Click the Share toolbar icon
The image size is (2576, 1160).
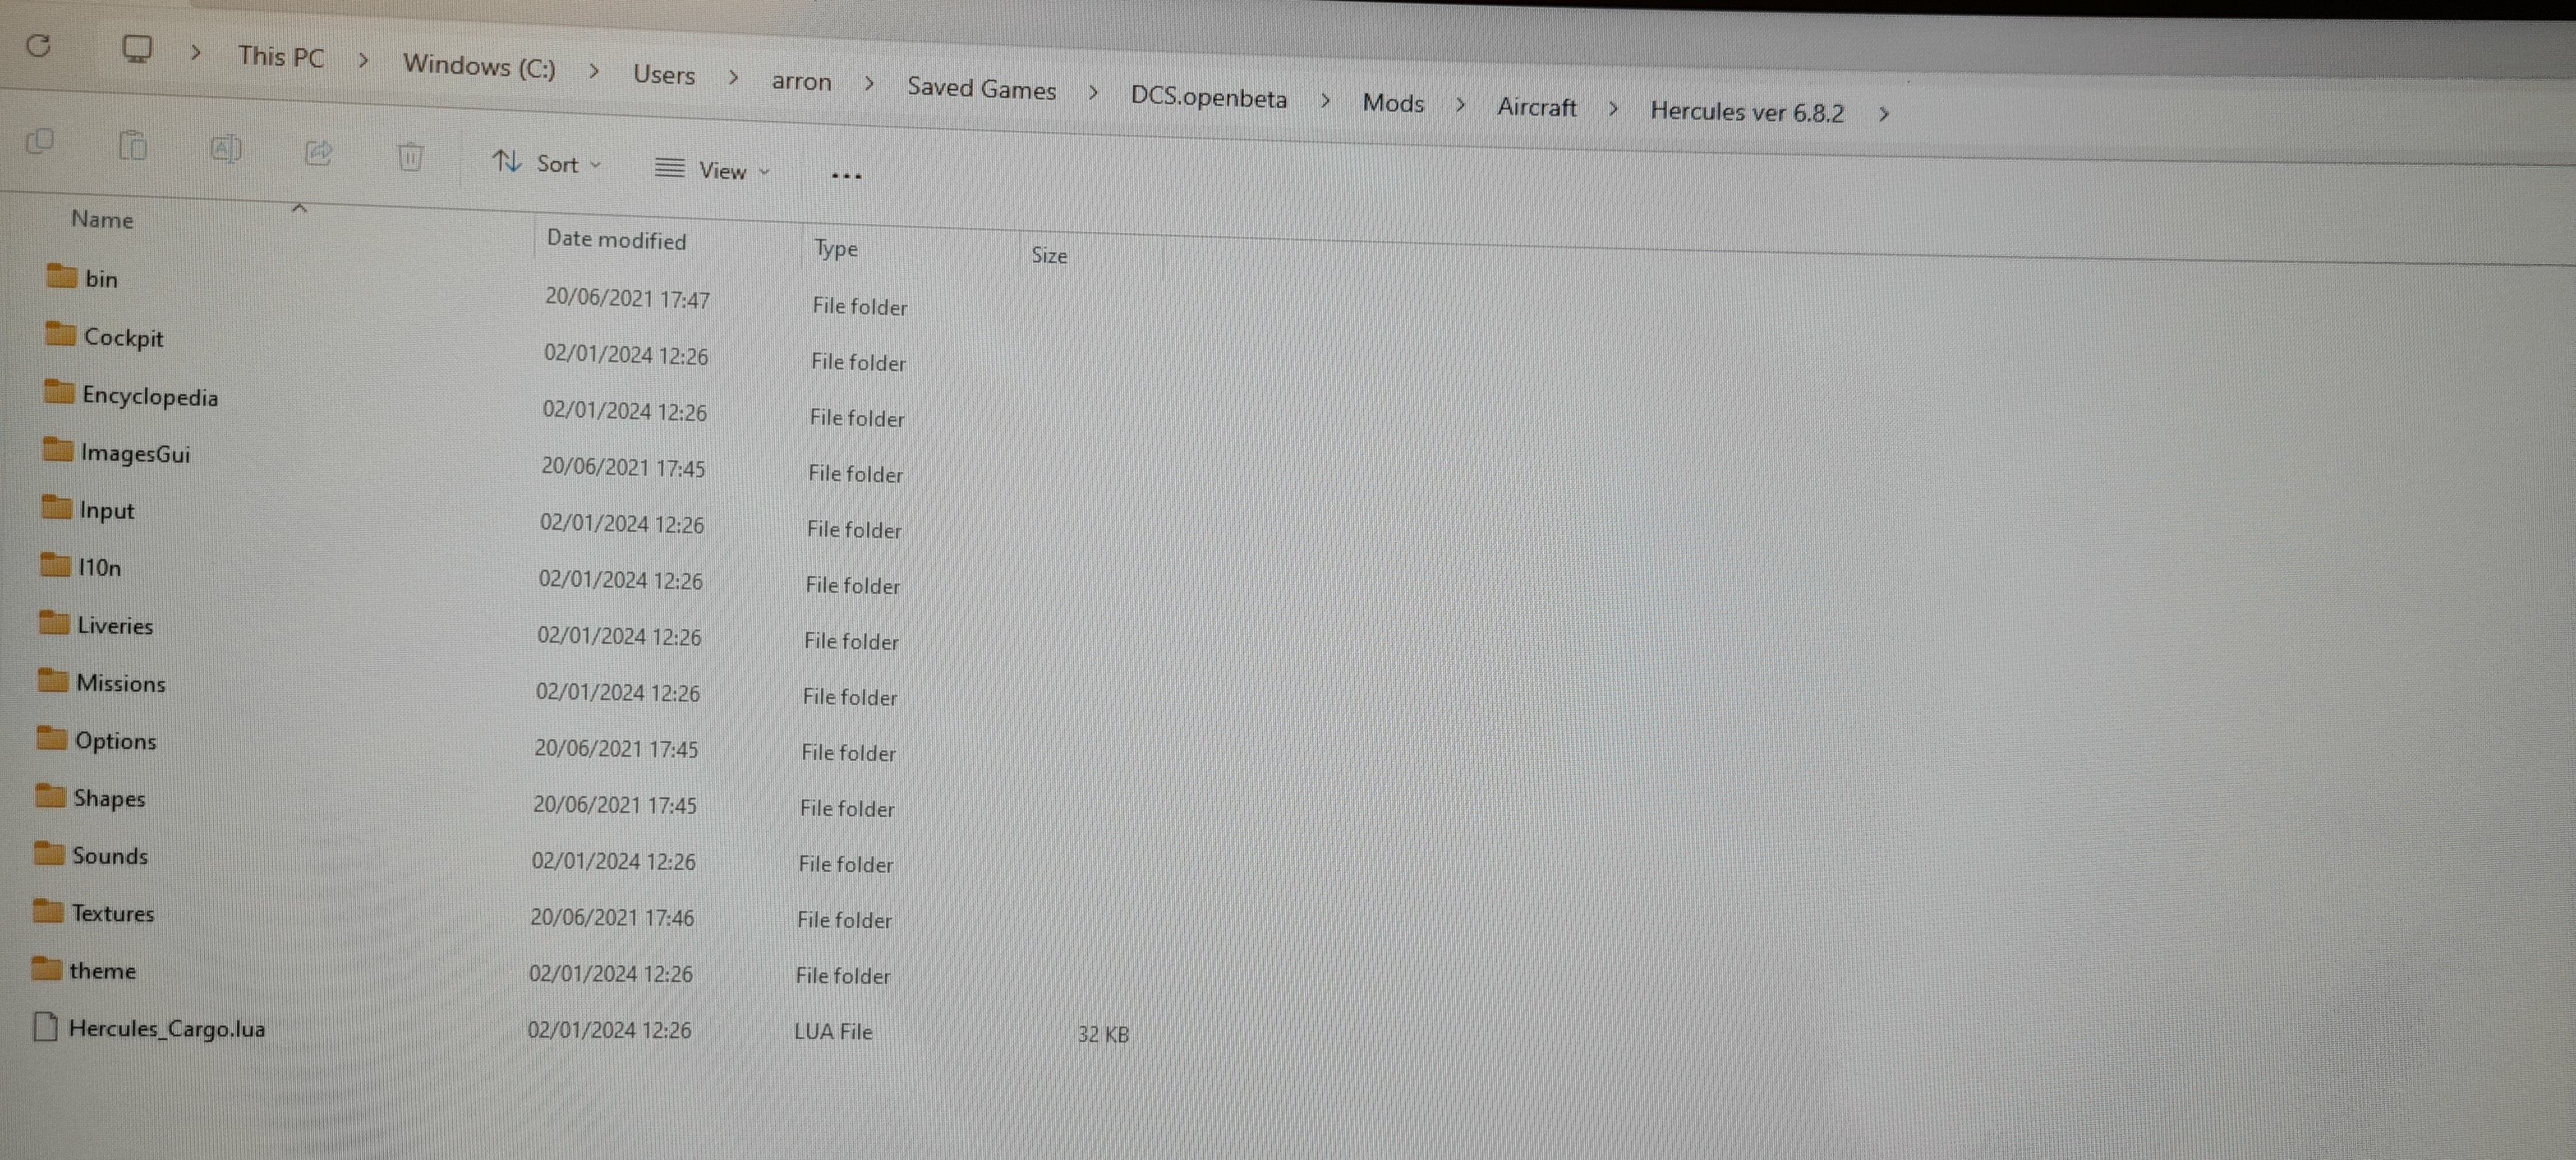tap(318, 153)
